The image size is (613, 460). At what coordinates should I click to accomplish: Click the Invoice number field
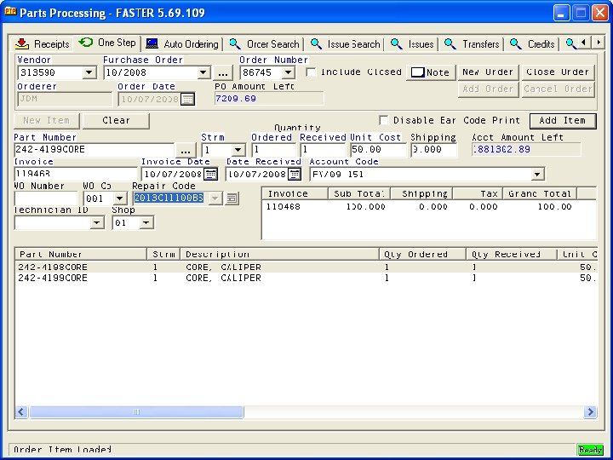76,174
